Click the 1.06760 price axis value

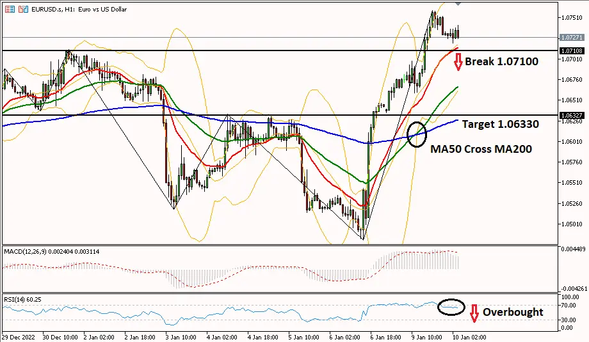(x=571, y=79)
